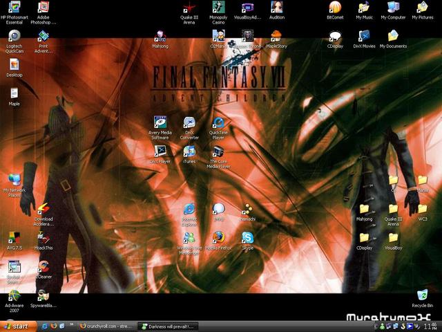Launch QuickTime Player
This screenshot has width=442, height=332.
[218, 128]
